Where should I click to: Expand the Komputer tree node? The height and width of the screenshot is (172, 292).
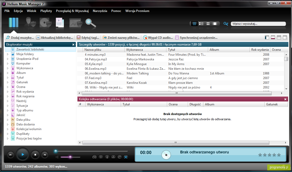click(x=8, y=63)
